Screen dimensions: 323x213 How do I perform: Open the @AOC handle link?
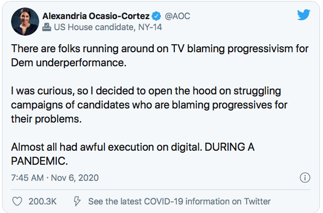point(177,16)
